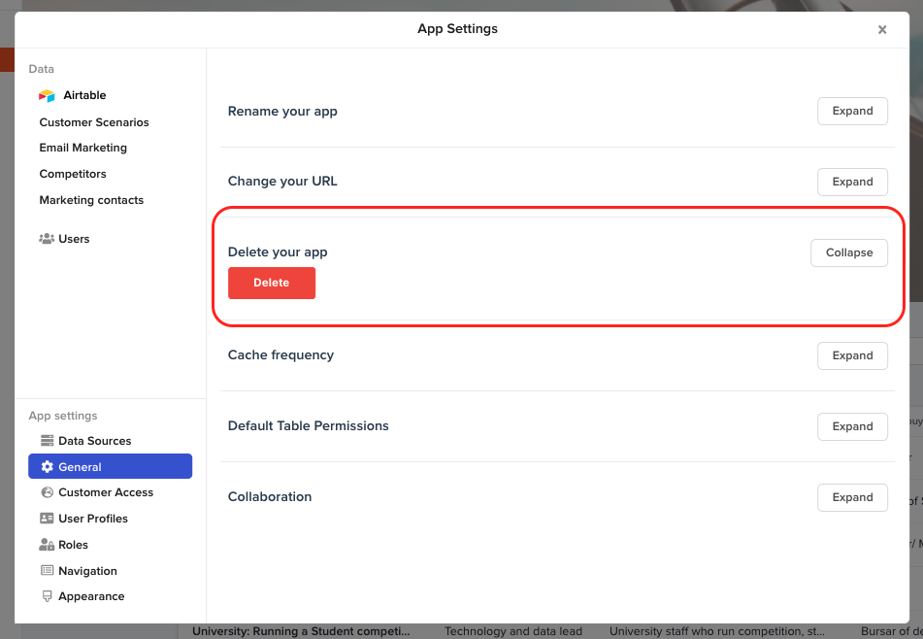Click the 'Cache frequency' heading
Screen dimensions: 923x639
coord(280,355)
